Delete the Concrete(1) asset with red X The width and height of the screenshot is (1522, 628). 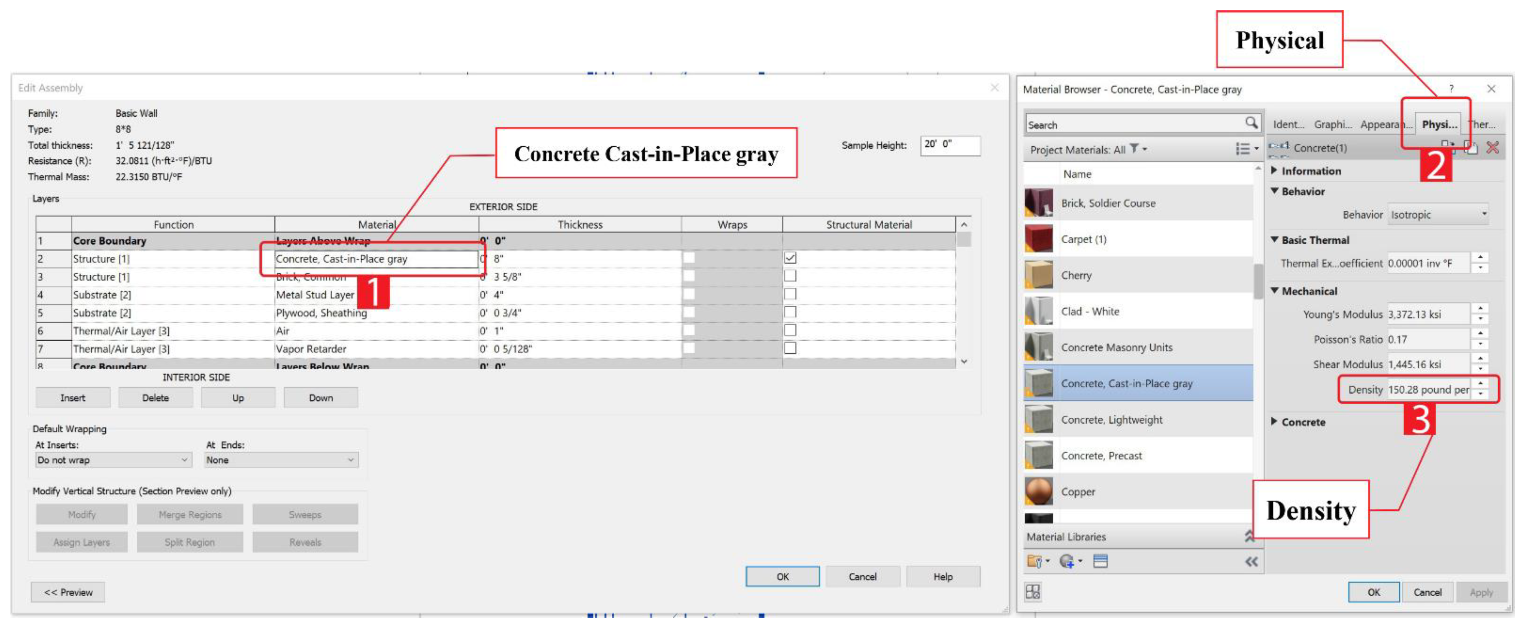coord(1492,148)
